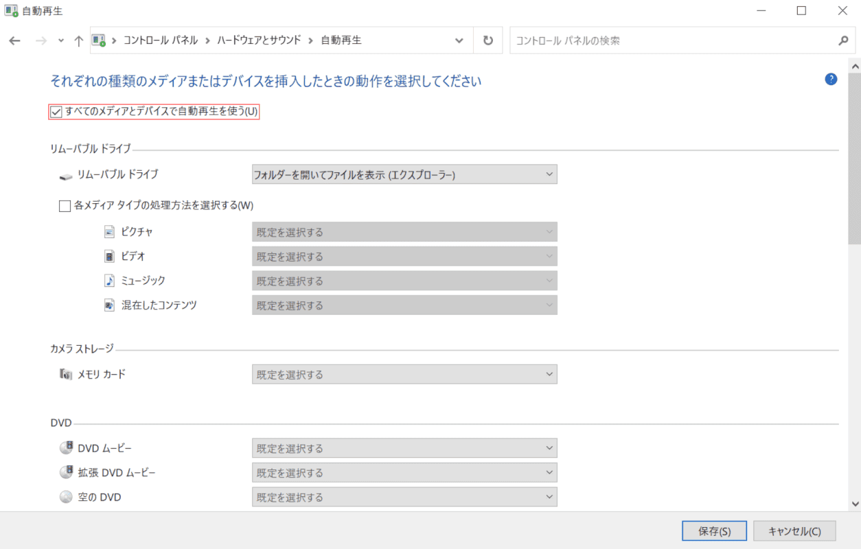
Task: Open the 拡張 DVD ムービー dropdown
Action: (404, 473)
